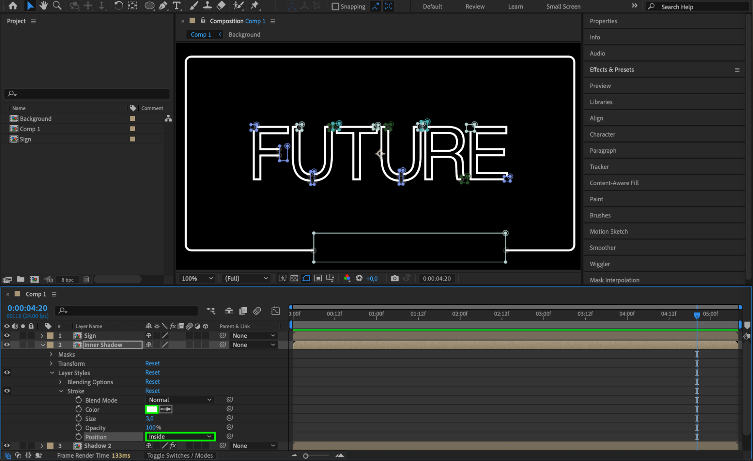The width and height of the screenshot is (753, 461).
Task: Select the Eraser tool
Action: click(221, 6)
